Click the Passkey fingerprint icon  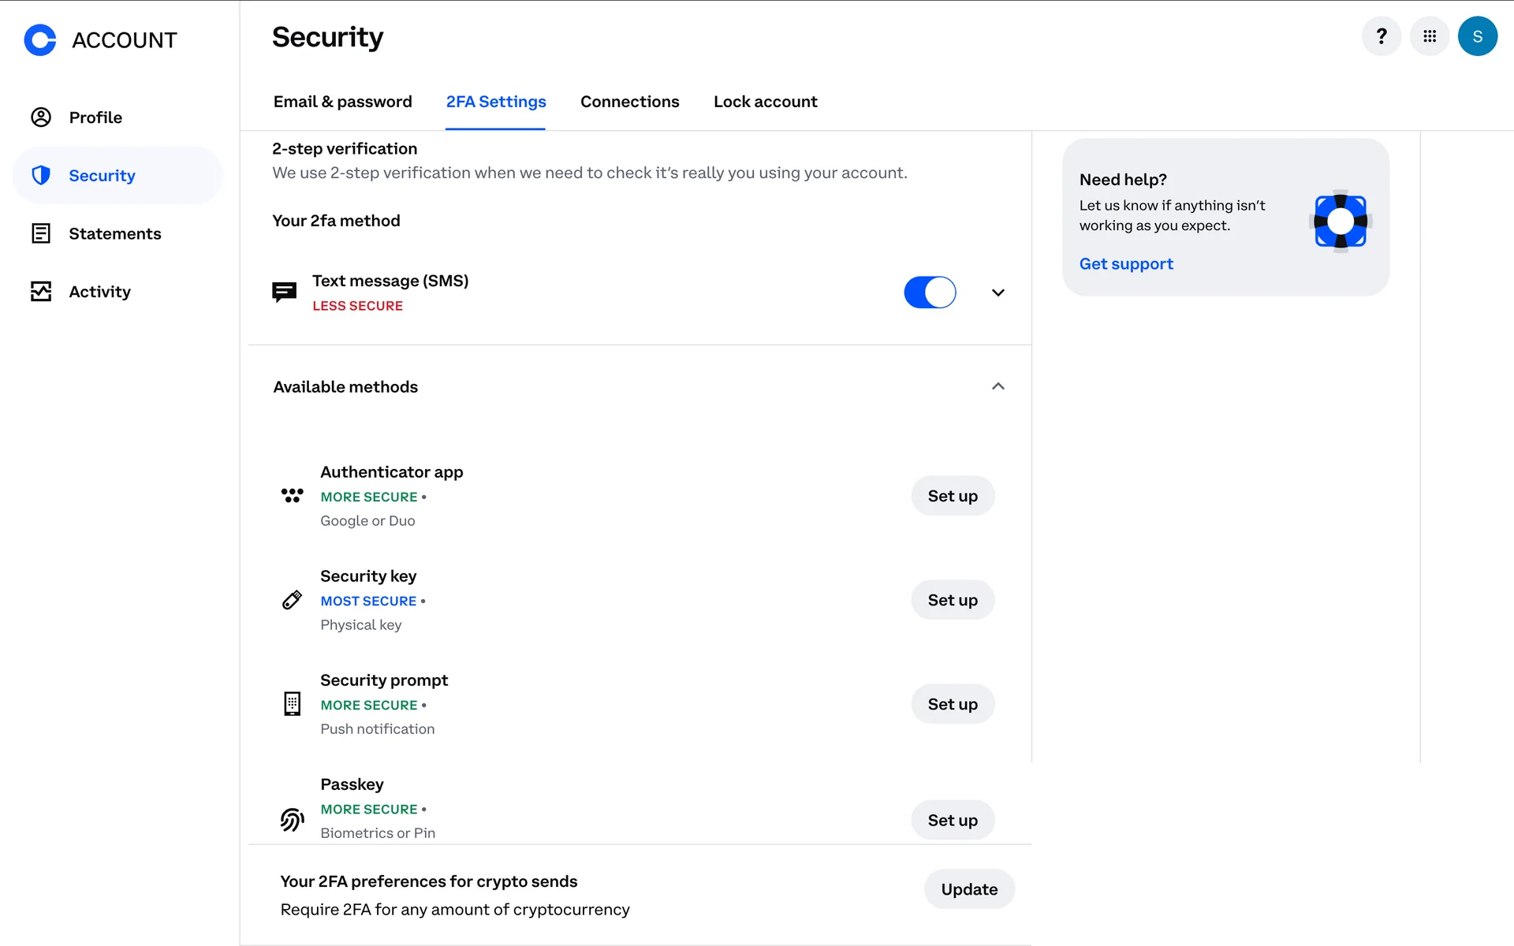[292, 820]
